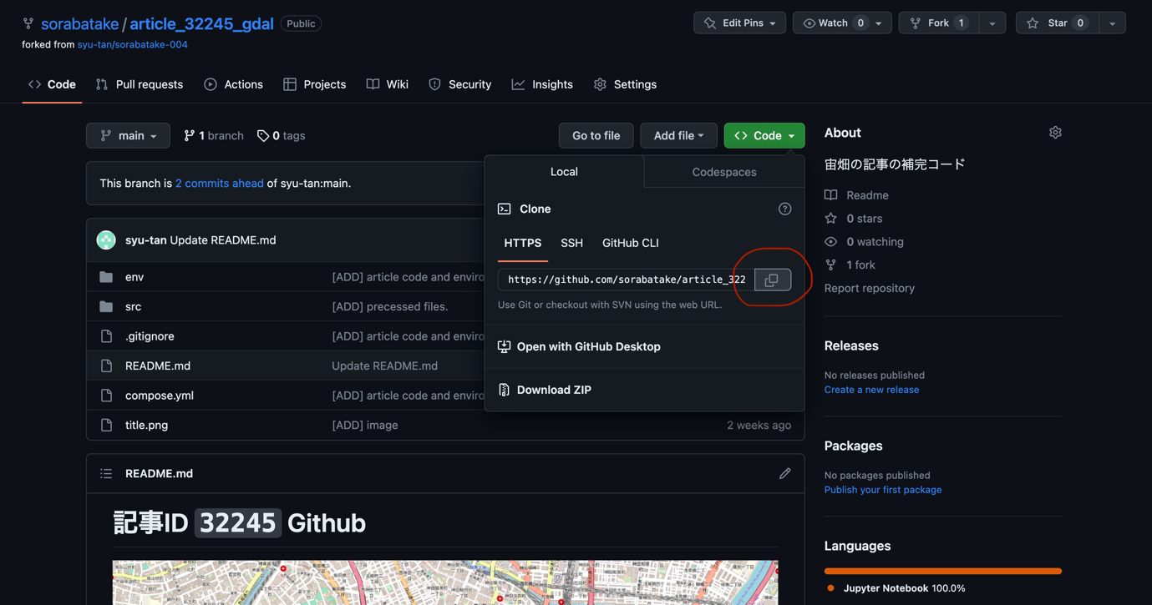Screen dimensions: 1152x605
Task: Open 0 tags list
Action: tap(282, 135)
